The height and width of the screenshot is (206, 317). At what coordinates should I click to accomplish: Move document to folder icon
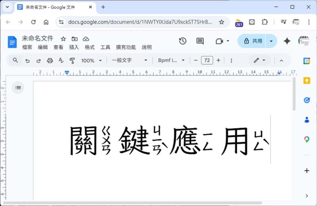point(74,39)
